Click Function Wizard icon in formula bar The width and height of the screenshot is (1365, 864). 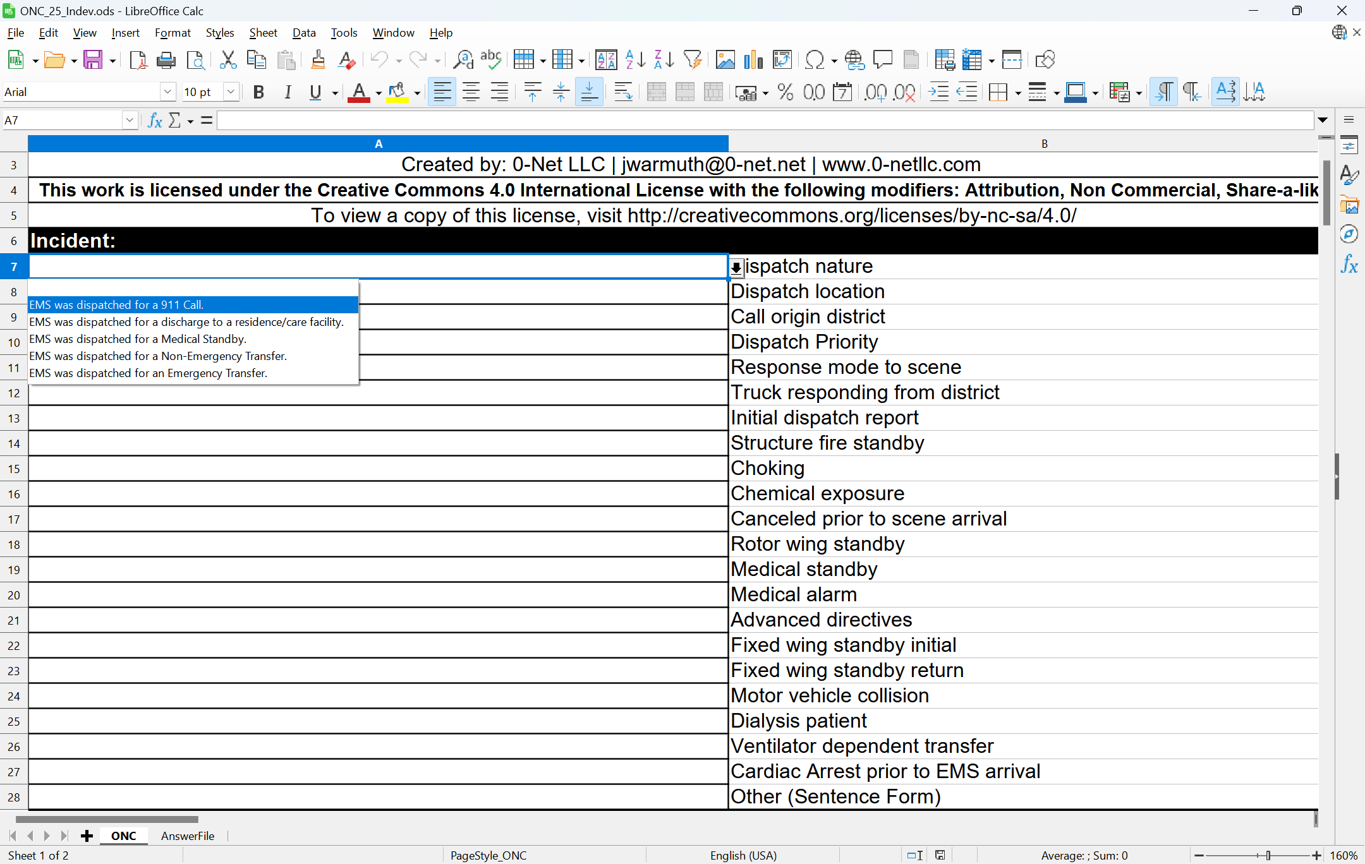point(155,120)
